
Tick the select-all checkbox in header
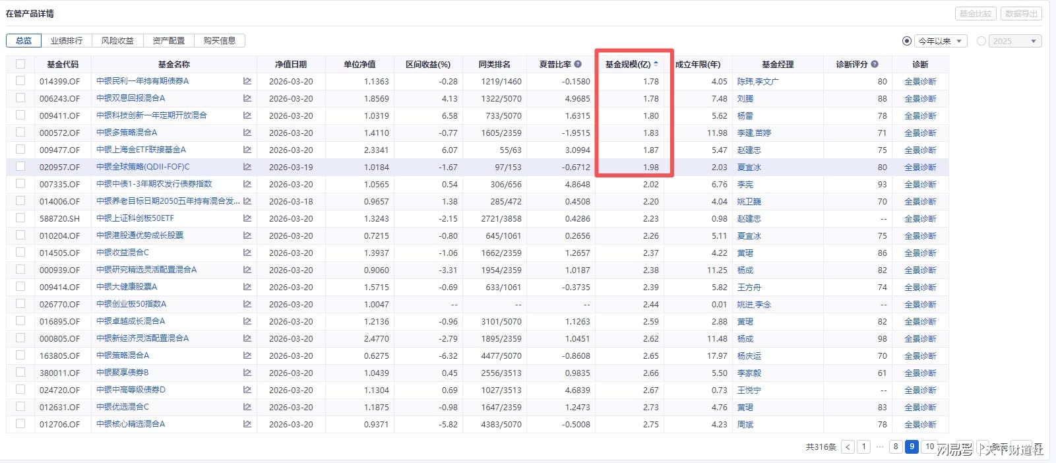[20, 64]
